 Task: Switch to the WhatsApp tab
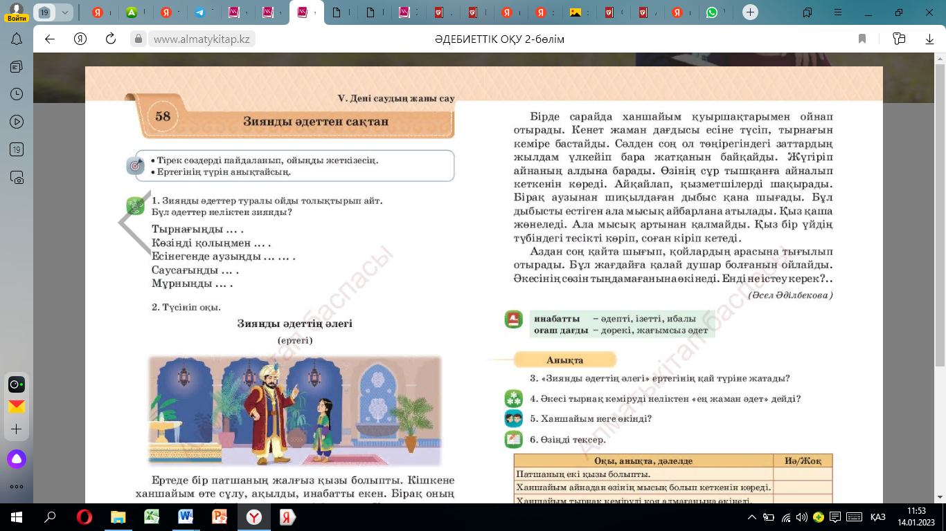click(x=712, y=12)
